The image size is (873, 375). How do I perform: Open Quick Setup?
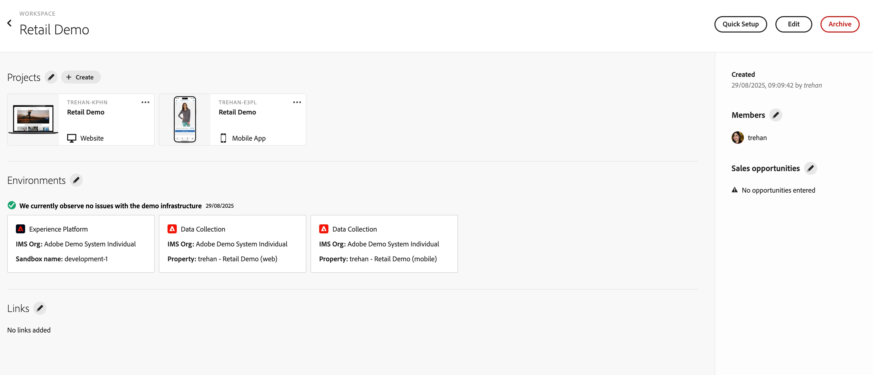741,24
